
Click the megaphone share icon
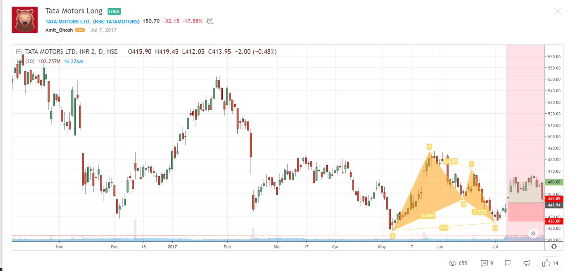coord(527,263)
